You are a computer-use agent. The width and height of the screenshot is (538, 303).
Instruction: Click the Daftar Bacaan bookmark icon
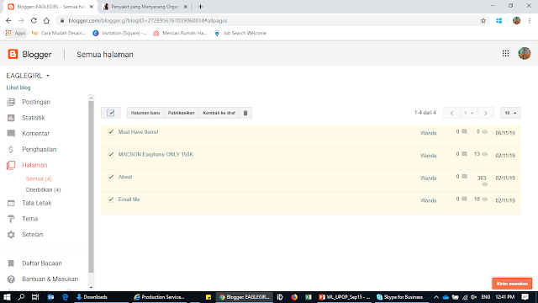(11, 263)
